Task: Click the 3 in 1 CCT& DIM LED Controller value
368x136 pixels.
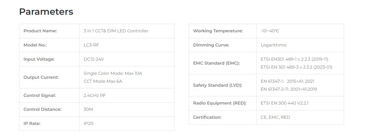Action: coord(116,31)
